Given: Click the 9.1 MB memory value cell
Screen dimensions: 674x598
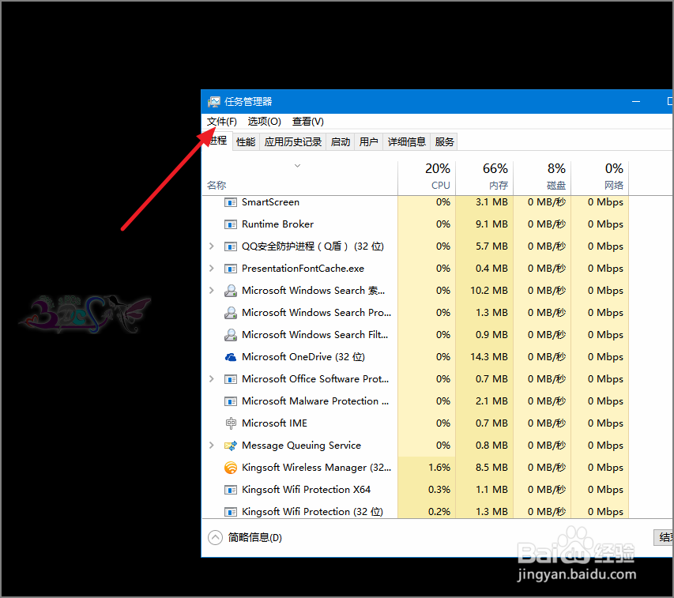Looking at the screenshot, I should click(484, 224).
